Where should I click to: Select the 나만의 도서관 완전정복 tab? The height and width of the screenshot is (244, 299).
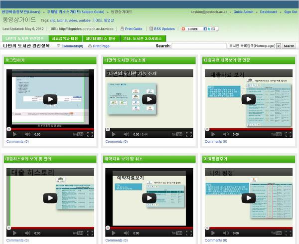point(25,38)
